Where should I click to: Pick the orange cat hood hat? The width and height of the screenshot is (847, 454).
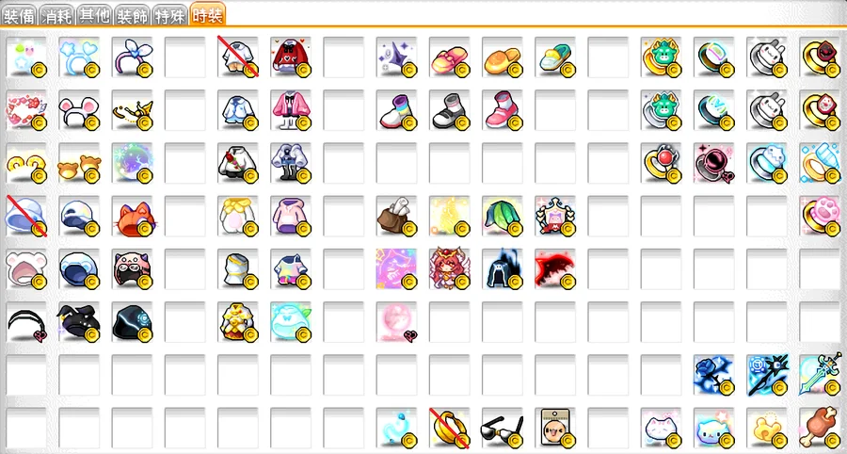[133, 216]
